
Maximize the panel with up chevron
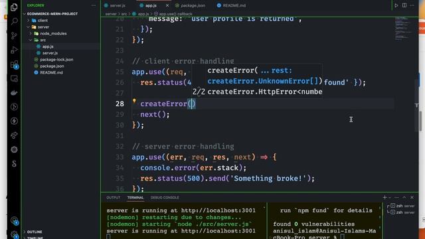coord(404,198)
